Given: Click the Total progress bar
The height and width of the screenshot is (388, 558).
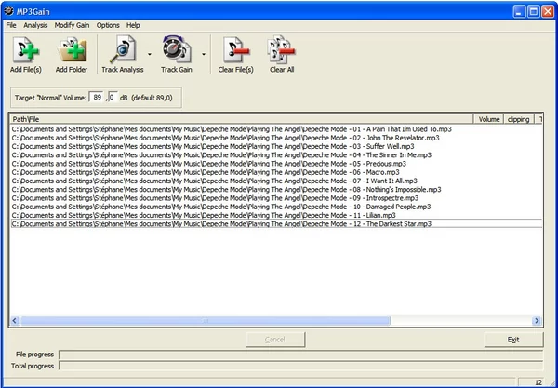Looking at the screenshot, I should [x=300, y=366].
